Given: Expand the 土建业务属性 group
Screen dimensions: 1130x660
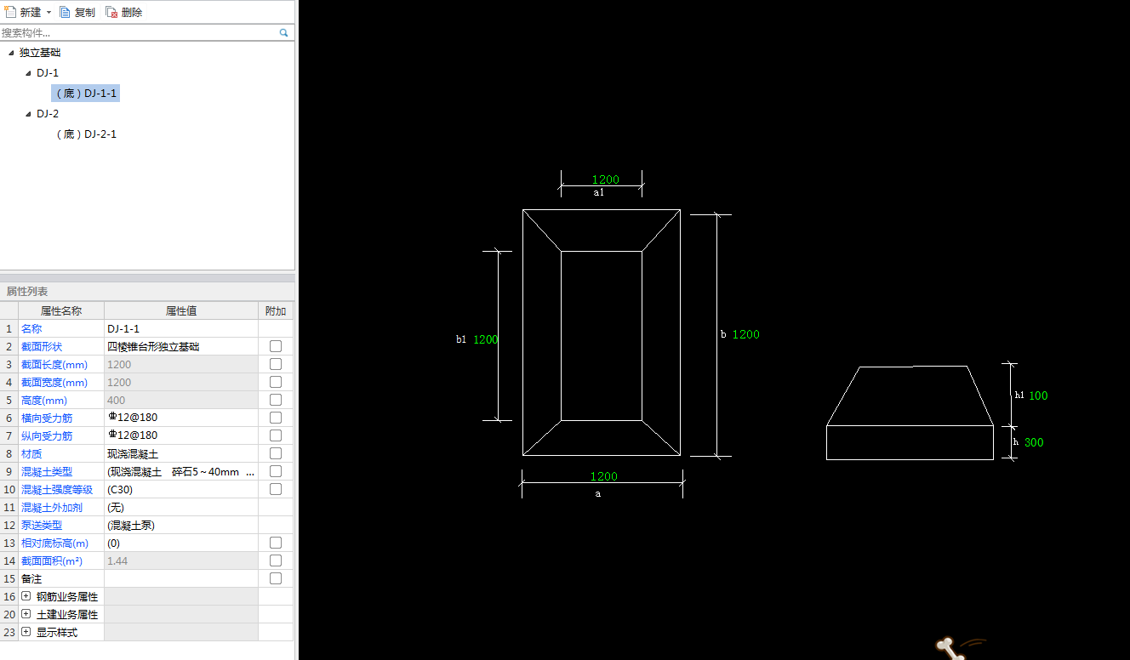Looking at the screenshot, I should pos(26,614).
